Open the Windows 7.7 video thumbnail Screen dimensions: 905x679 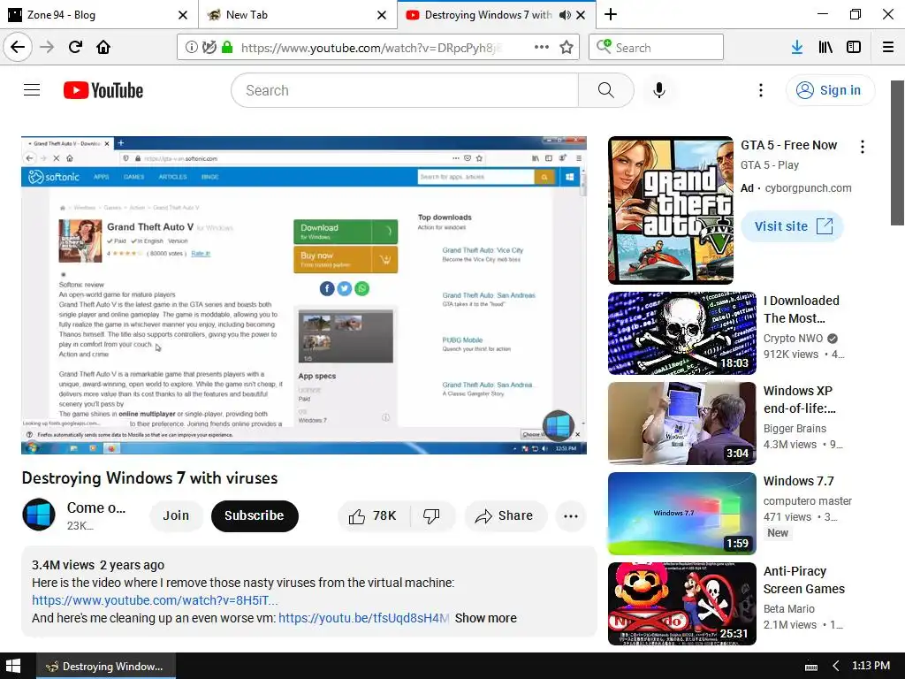click(682, 514)
